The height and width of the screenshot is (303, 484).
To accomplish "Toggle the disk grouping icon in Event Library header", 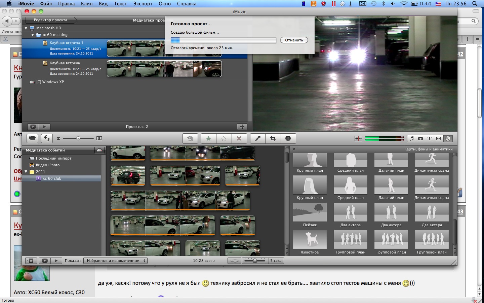I will point(99,150).
